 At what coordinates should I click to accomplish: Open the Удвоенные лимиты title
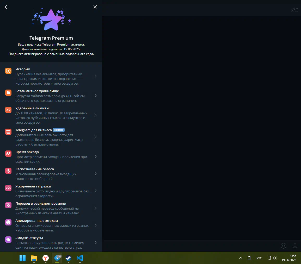[x=32, y=108]
